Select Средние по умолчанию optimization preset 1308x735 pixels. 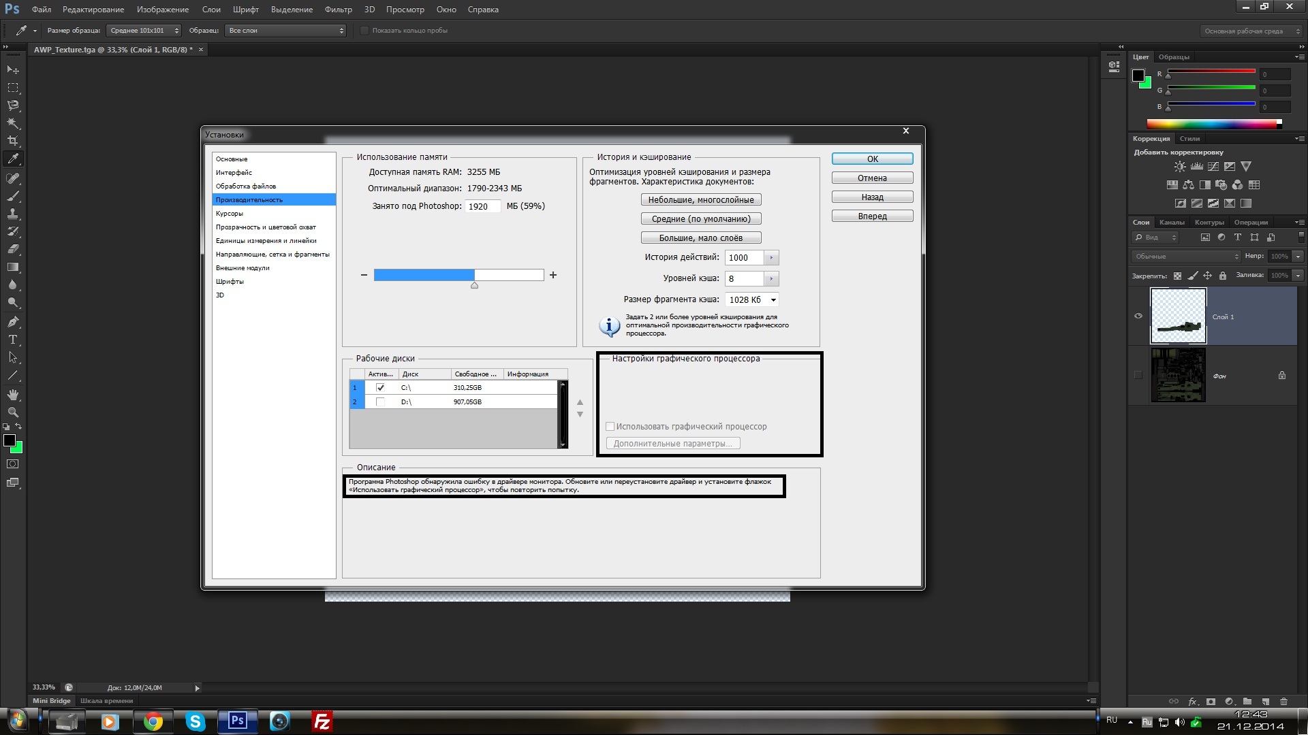click(x=701, y=218)
